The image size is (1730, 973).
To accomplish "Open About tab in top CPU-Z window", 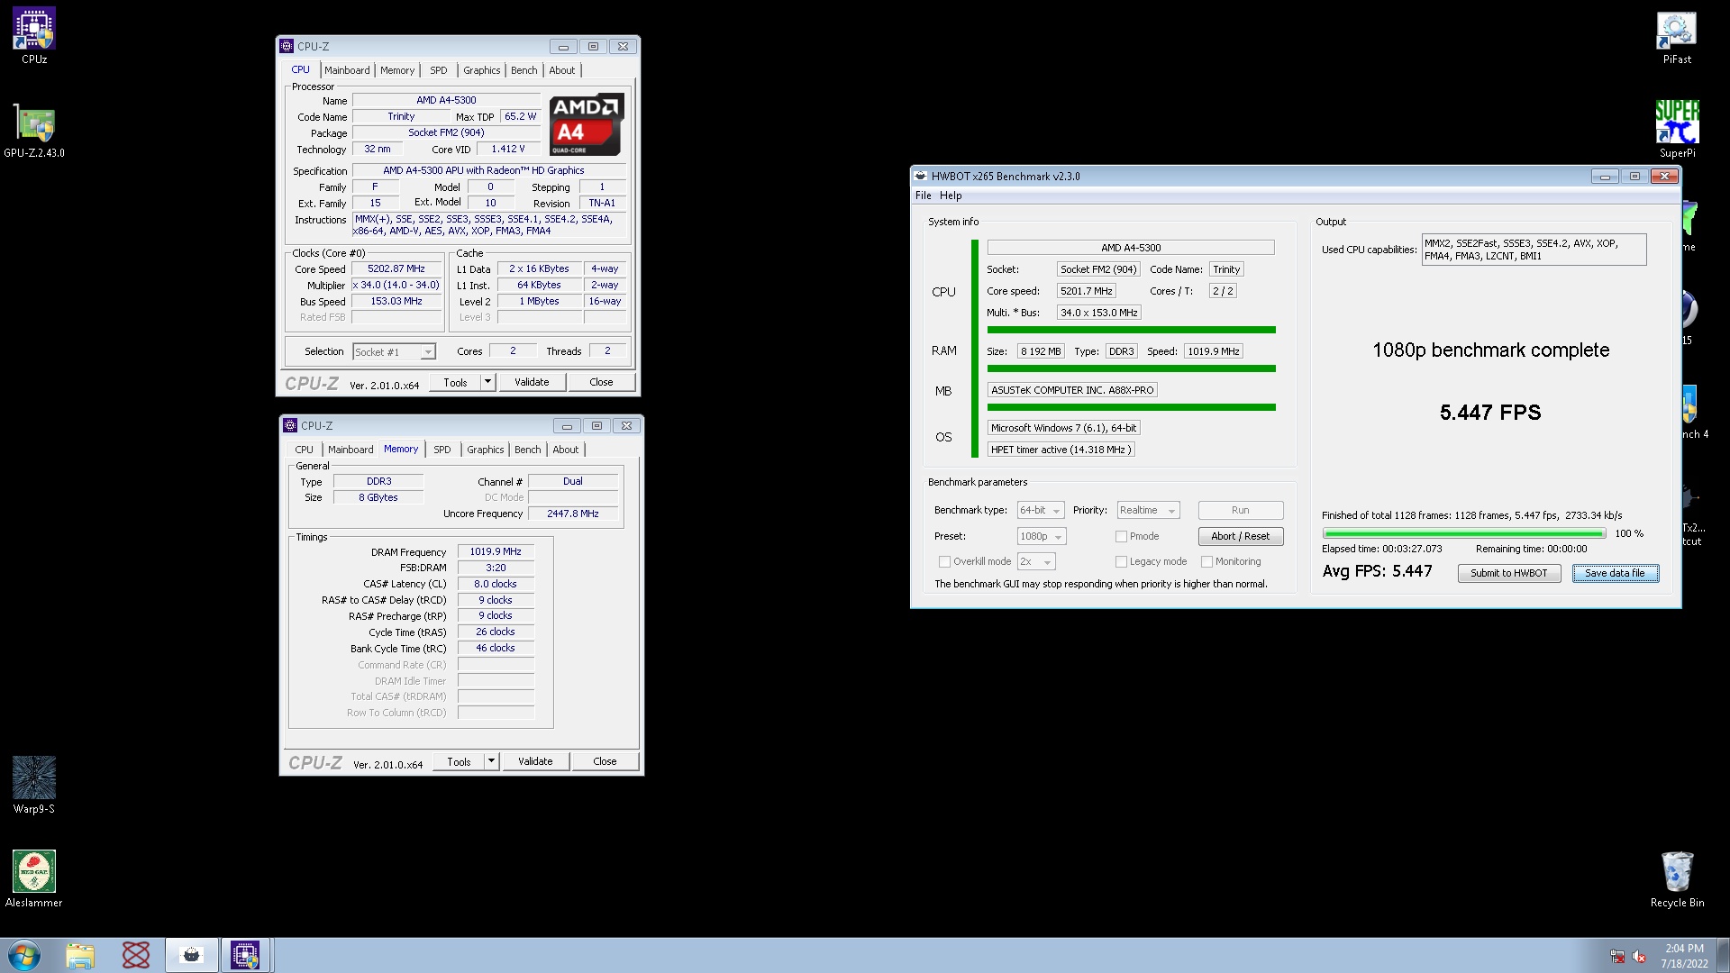I will 562,70.
